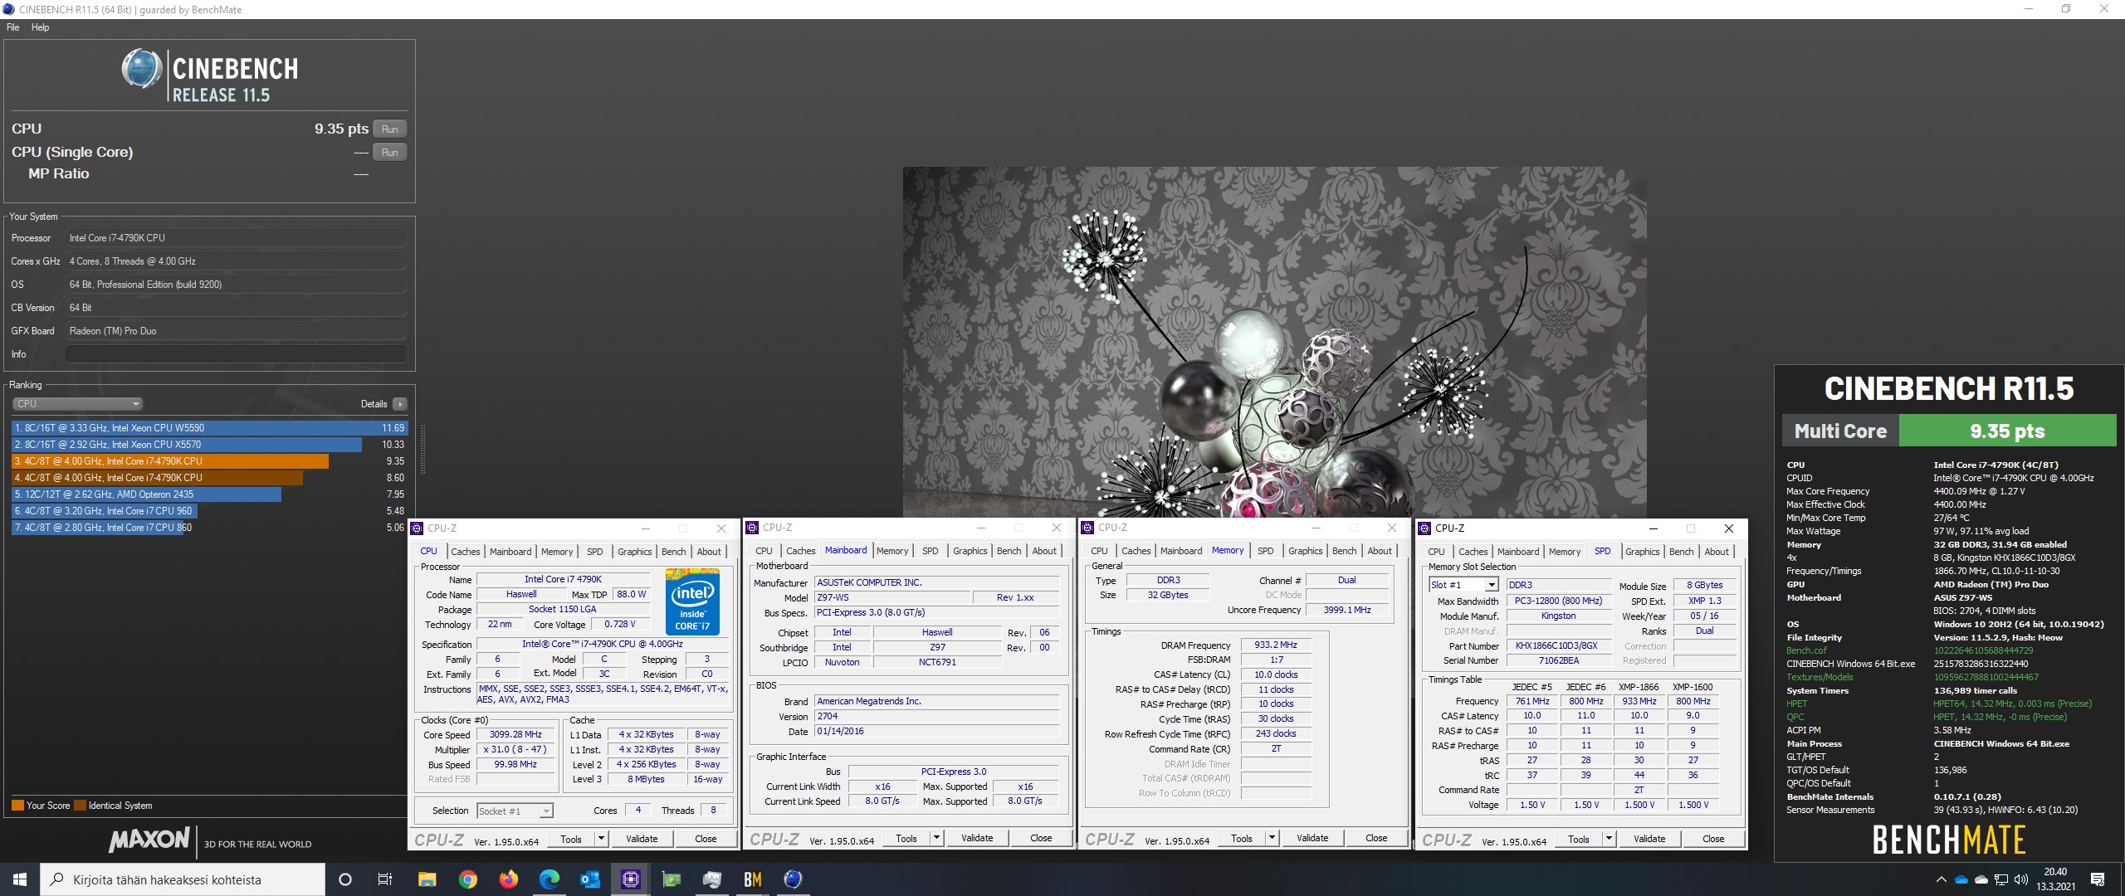Image resolution: width=2125 pixels, height=896 pixels.
Task: Click the CPU-Z SPD window title icon
Action: [1425, 528]
